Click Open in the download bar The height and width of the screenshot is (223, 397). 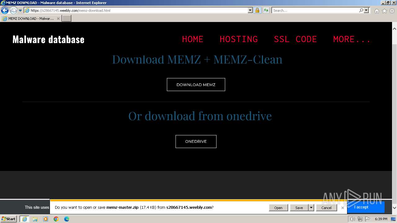[278, 208]
